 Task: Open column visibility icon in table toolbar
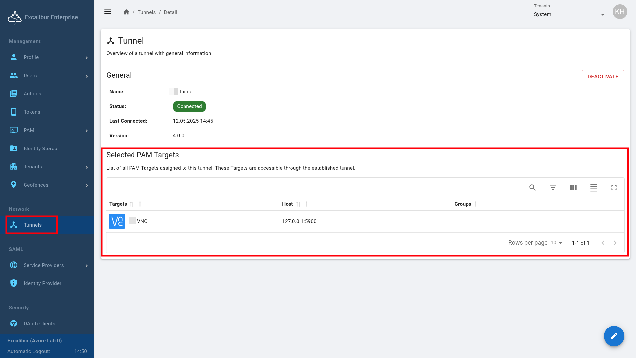pos(573,188)
